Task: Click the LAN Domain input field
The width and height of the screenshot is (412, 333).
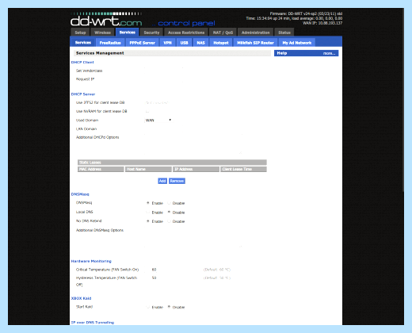Action: [x=164, y=128]
